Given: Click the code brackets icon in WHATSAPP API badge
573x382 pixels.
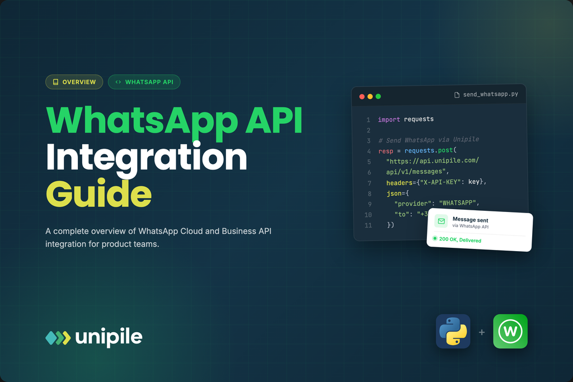Looking at the screenshot, I should tap(118, 82).
